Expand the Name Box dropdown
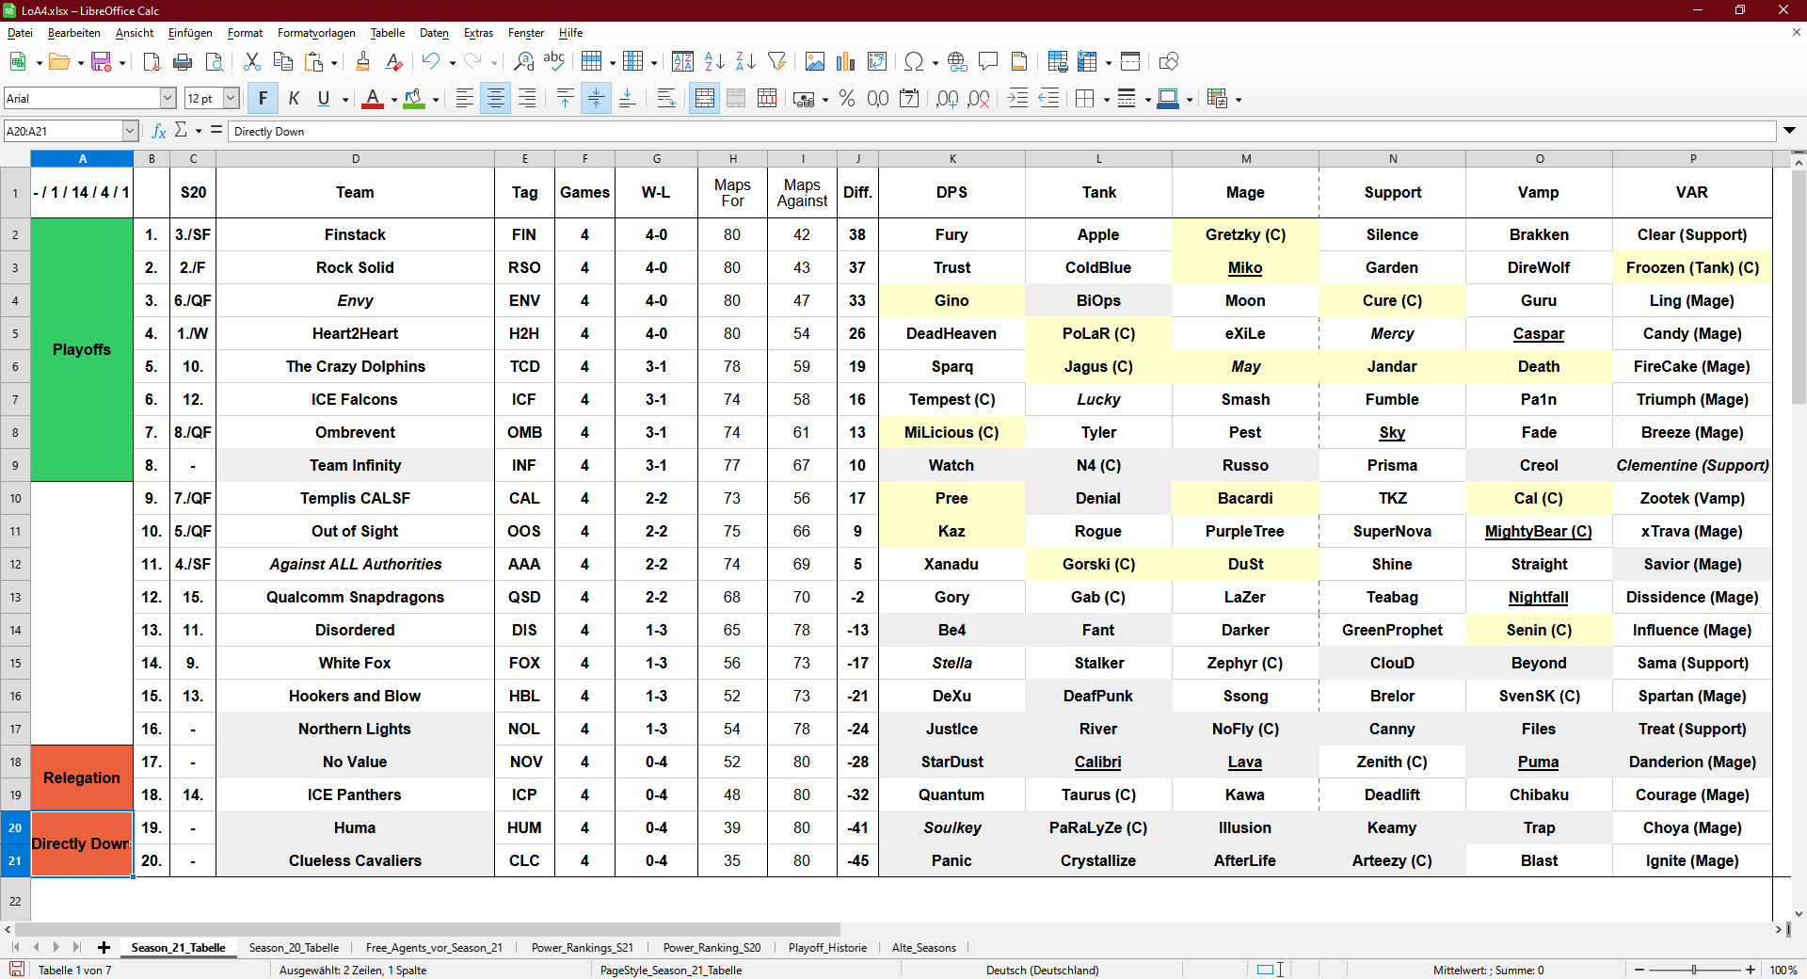 tap(130, 131)
